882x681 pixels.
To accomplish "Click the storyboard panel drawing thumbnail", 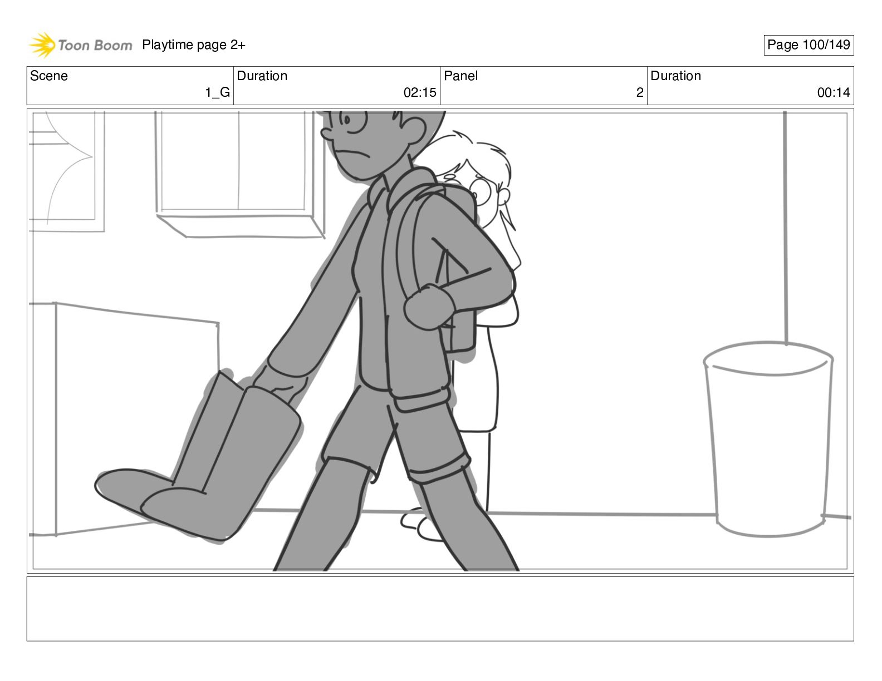I will coord(440,340).
